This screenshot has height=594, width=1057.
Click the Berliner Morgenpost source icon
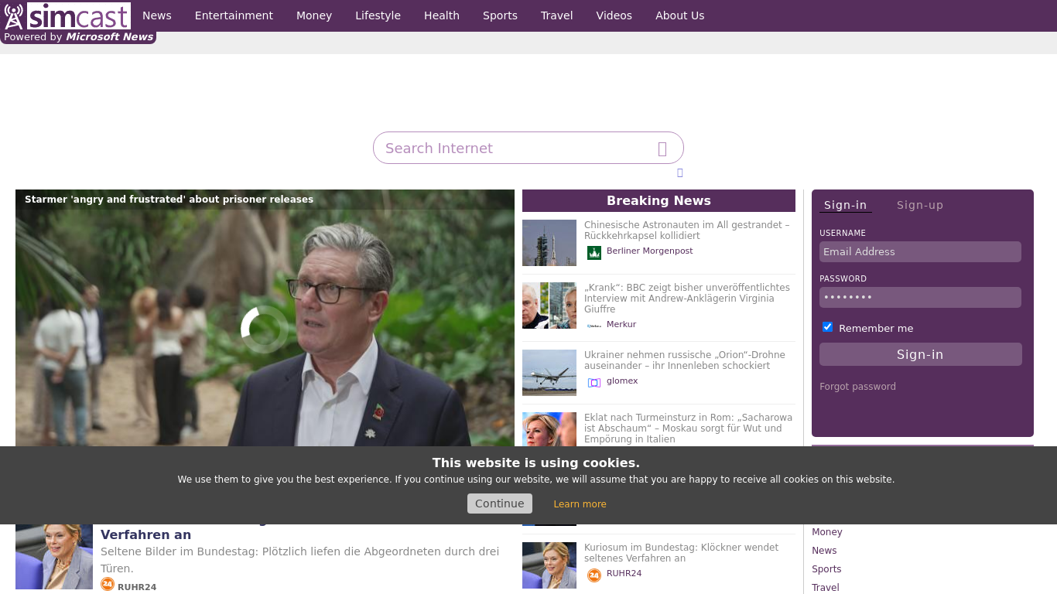click(594, 252)
